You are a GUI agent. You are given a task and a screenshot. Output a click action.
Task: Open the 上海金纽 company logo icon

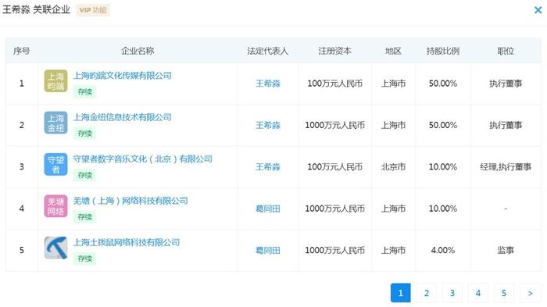55,123
